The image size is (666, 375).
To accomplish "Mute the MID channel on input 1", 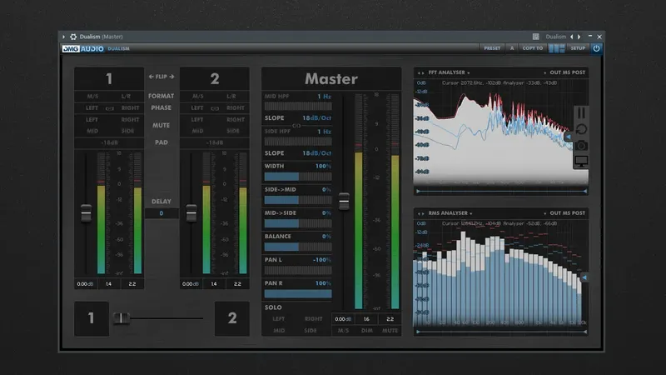I will tap(92, 131).
